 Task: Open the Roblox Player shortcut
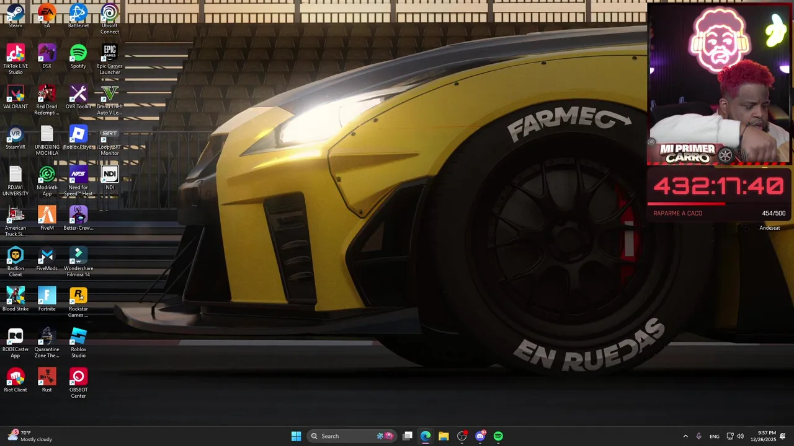coord(78,138)
